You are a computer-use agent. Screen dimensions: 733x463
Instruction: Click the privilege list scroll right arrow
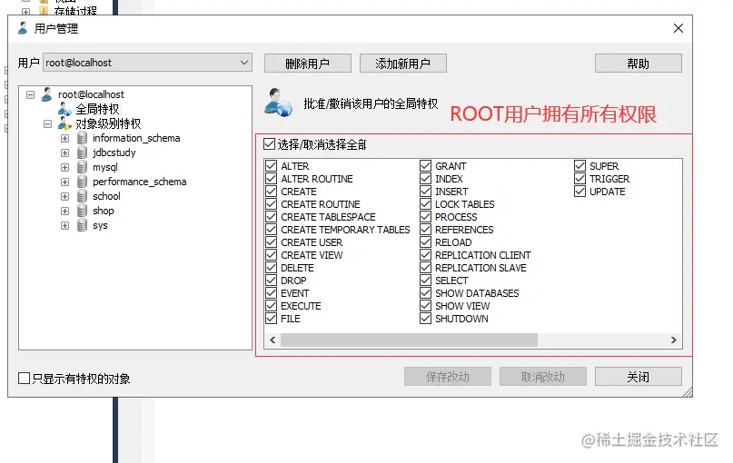click(x=674, y=340)
